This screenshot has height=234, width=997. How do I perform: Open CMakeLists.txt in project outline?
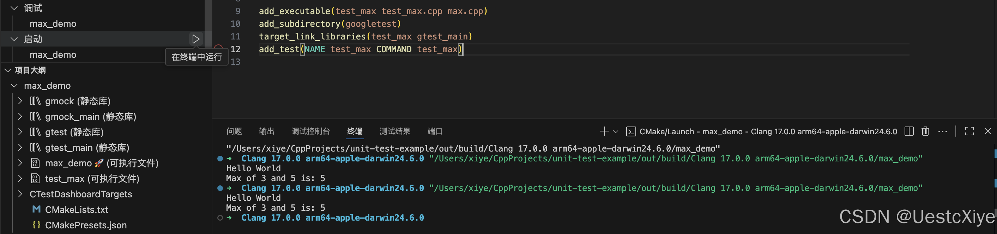tap(77, 210)
